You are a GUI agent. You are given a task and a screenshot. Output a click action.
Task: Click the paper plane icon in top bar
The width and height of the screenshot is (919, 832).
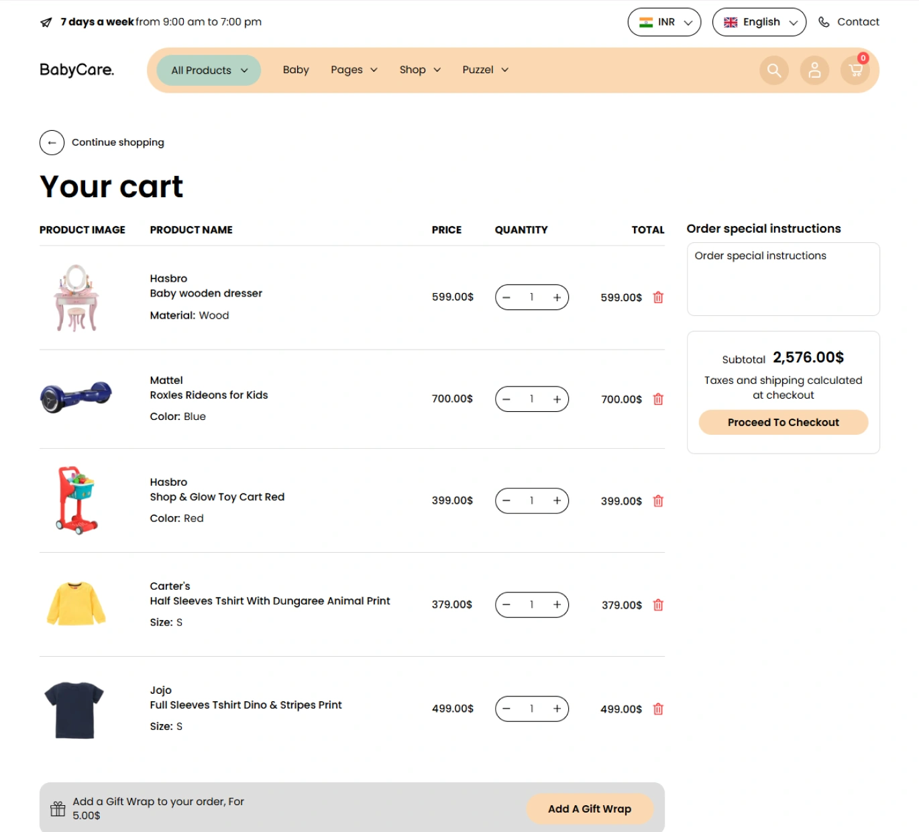click(x=46, y=22)
